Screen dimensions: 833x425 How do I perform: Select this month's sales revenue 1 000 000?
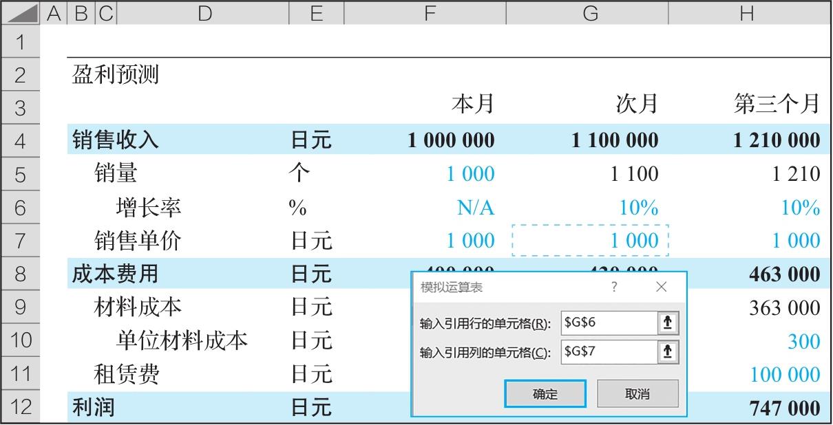coord(451,140)
